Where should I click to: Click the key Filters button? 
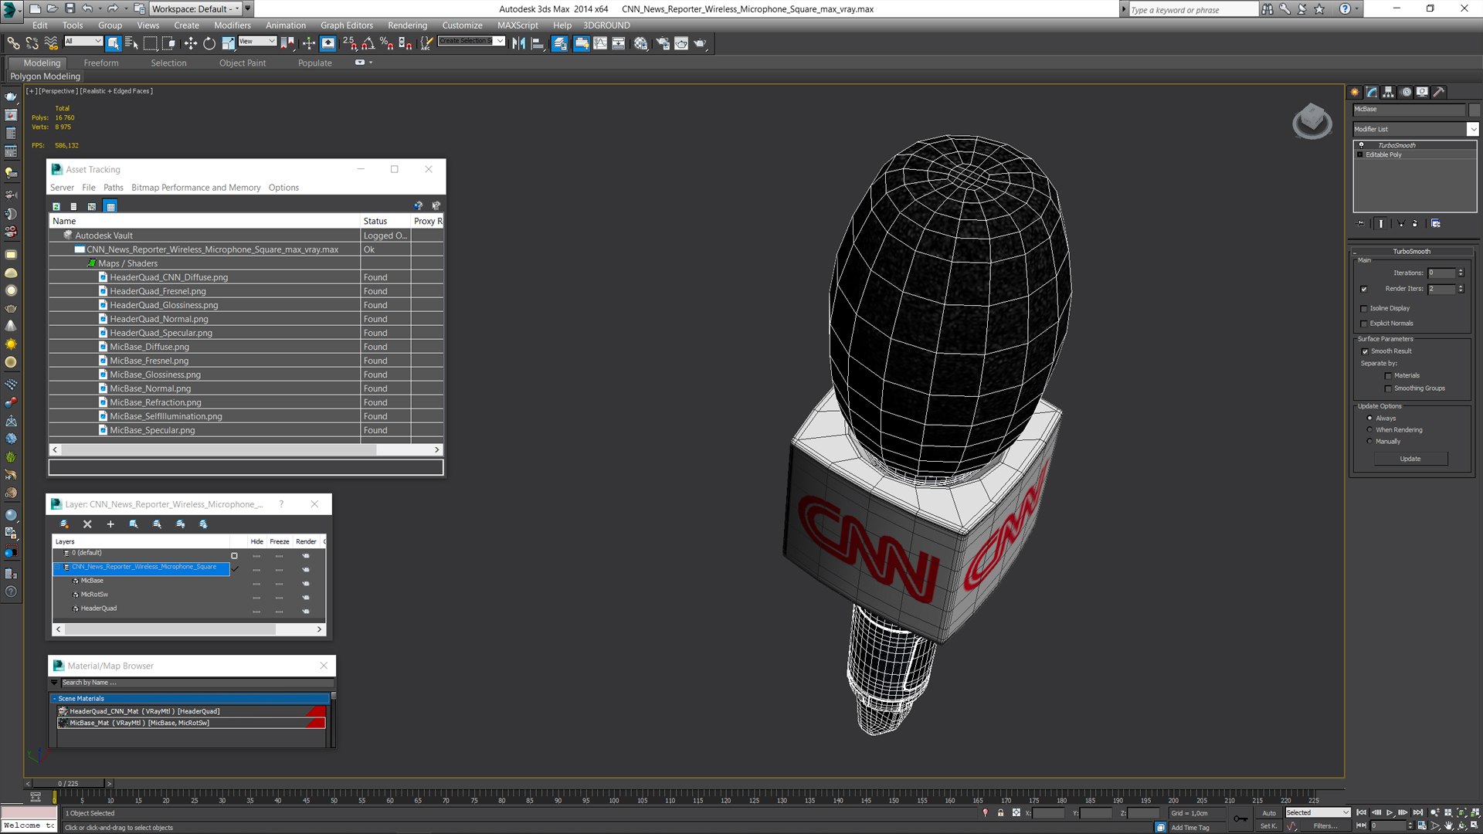coord(1325,826)
